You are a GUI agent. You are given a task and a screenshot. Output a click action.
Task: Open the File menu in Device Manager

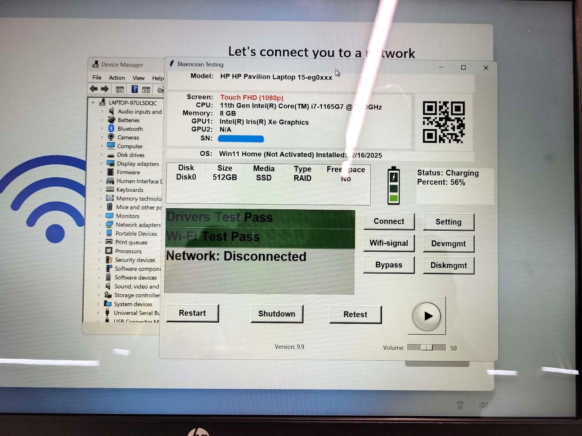pyautogui.click(x=97, y=77)
